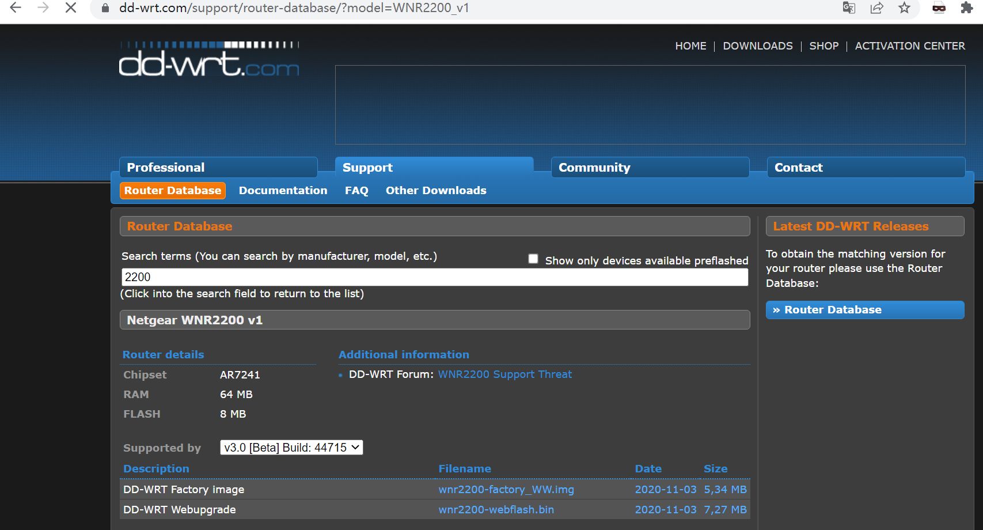Open WNR2200 Support Threat forum link
This screenshot has height=530, width=983.
pyautogui.click(x=505, y=374)
